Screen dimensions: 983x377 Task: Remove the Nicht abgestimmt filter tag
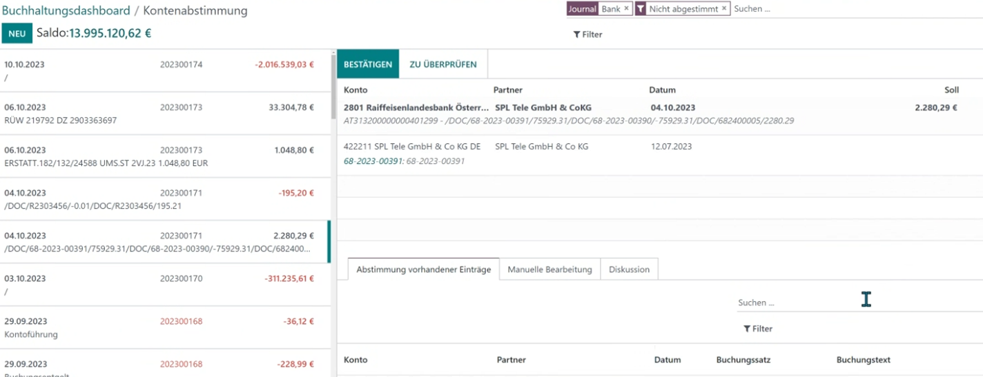pyautogui.click(x=724, y=9)
